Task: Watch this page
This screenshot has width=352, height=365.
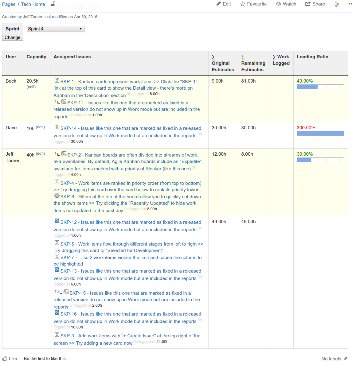Action: [x=286, y=4]
